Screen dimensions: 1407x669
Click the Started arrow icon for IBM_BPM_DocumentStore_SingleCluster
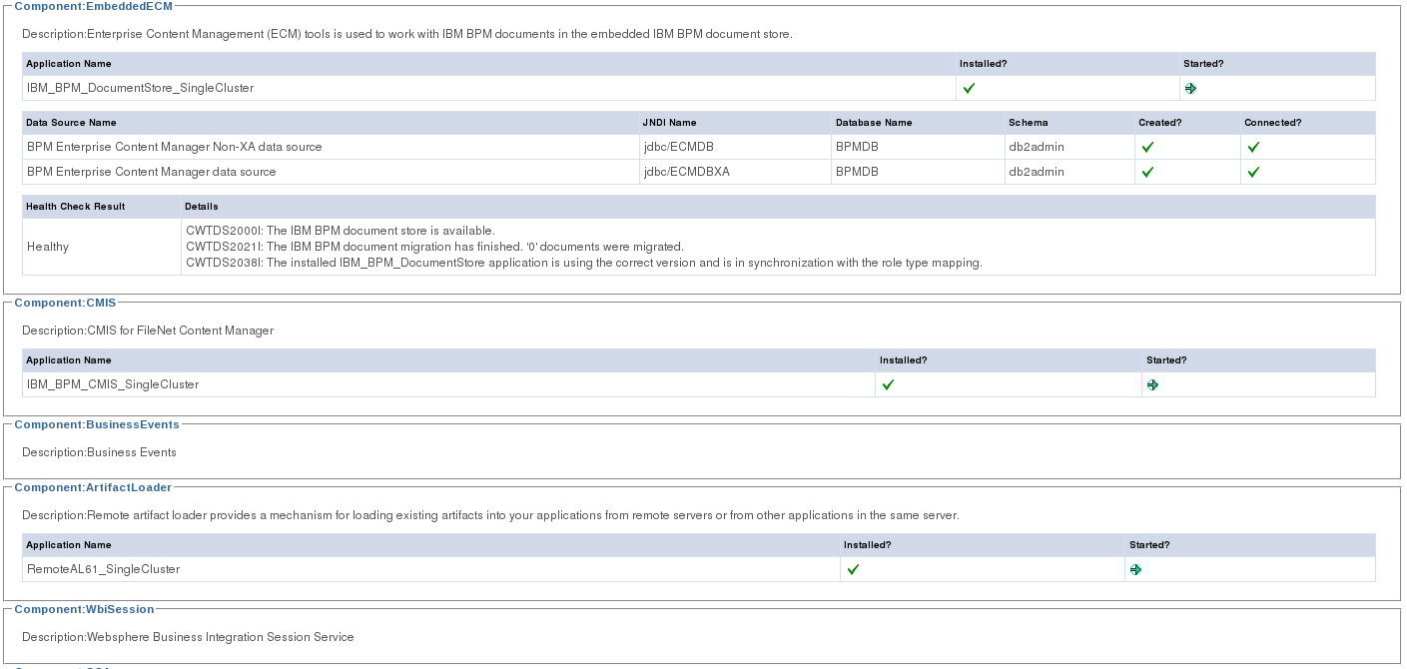click(1190, 88)
